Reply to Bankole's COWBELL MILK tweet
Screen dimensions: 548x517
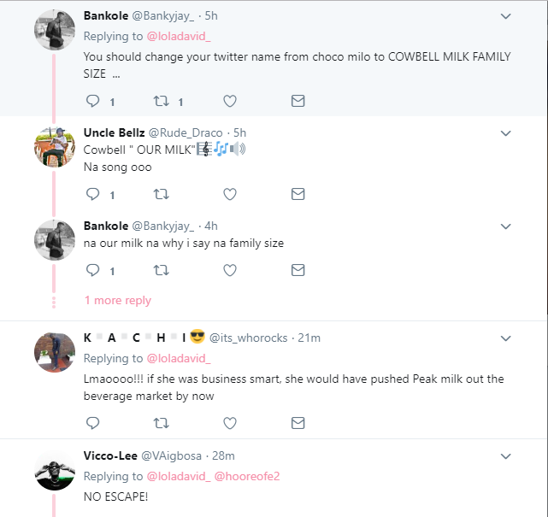click(x=93, y=101)
